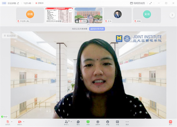Click the red leave meeting button

click(170, 122)
